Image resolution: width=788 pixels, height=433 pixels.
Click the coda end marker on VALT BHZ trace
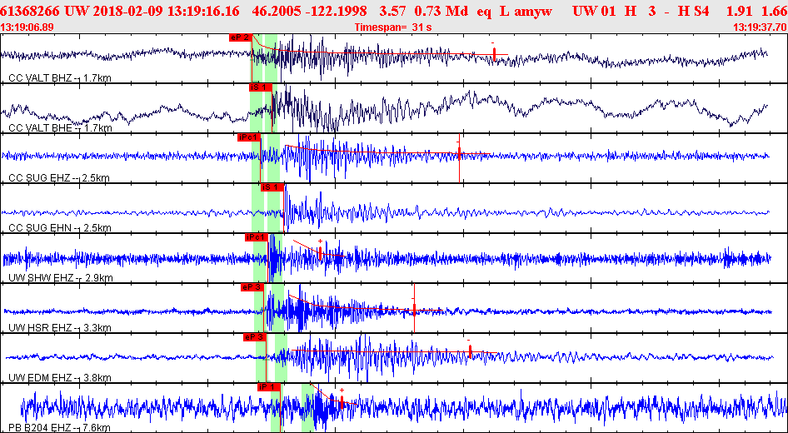point(494,53)
